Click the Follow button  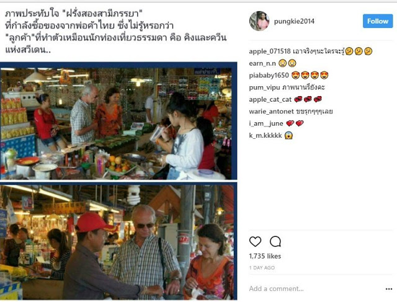point(378,21)
